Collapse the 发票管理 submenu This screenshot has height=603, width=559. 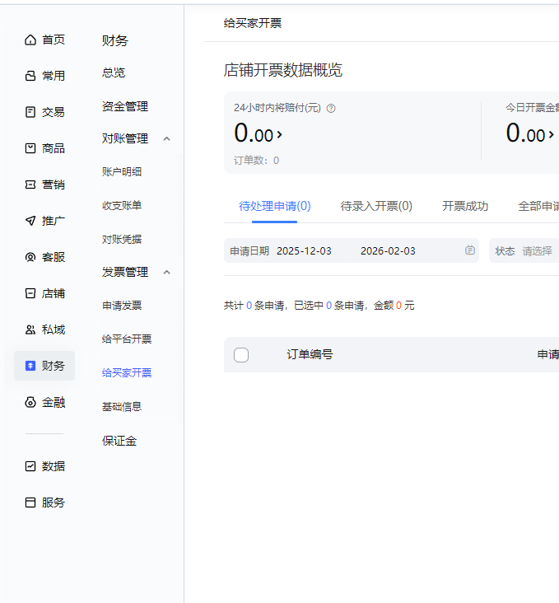166,272
